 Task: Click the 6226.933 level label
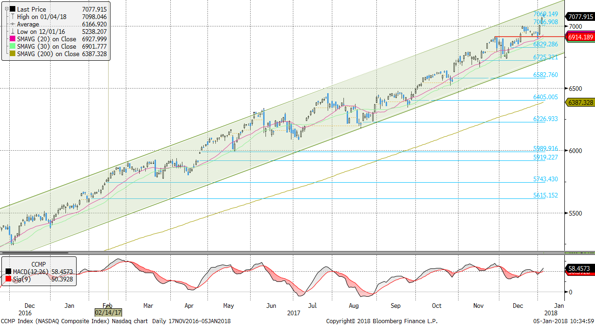click(x=545, y=119)
